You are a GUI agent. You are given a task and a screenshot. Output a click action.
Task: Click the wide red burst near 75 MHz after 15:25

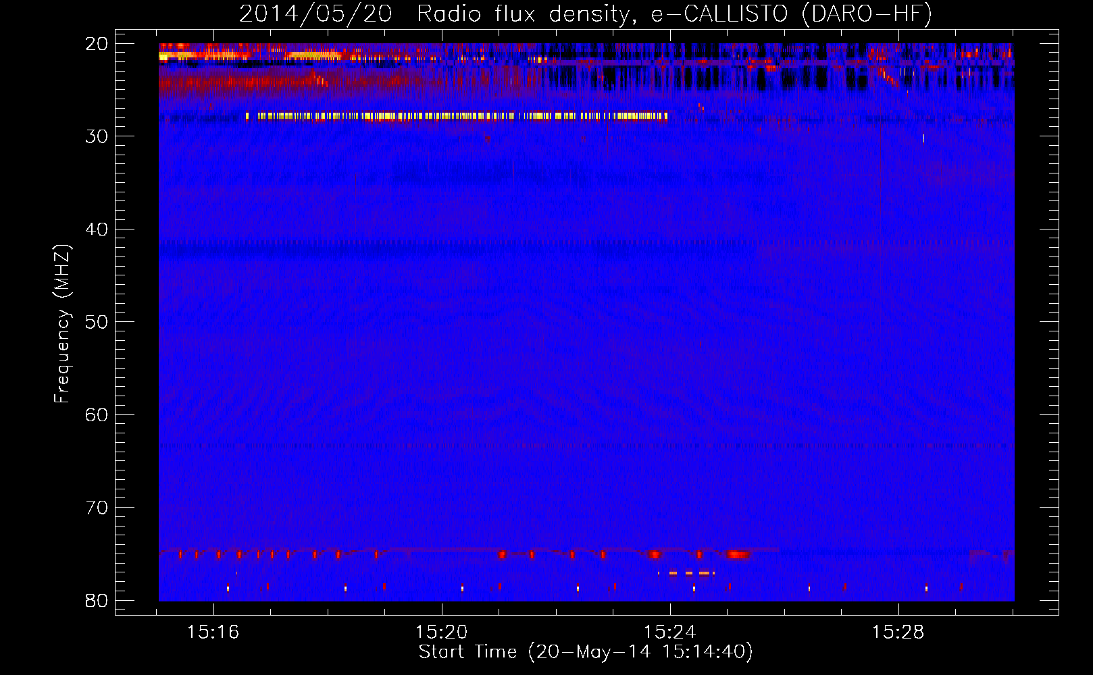tap(738, 555)
